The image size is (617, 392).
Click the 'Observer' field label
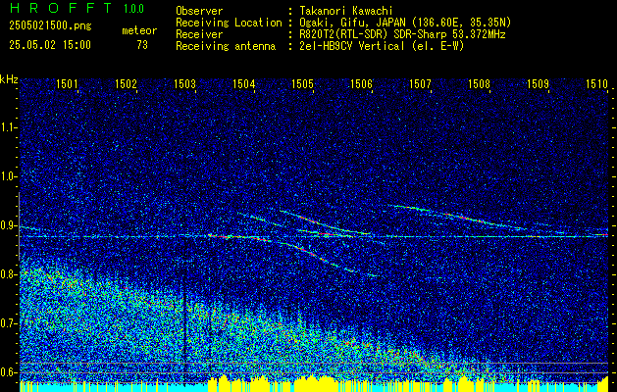click(x=199, y=11)
